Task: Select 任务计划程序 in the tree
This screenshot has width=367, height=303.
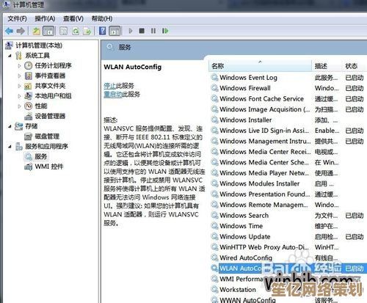Action: 53,65
